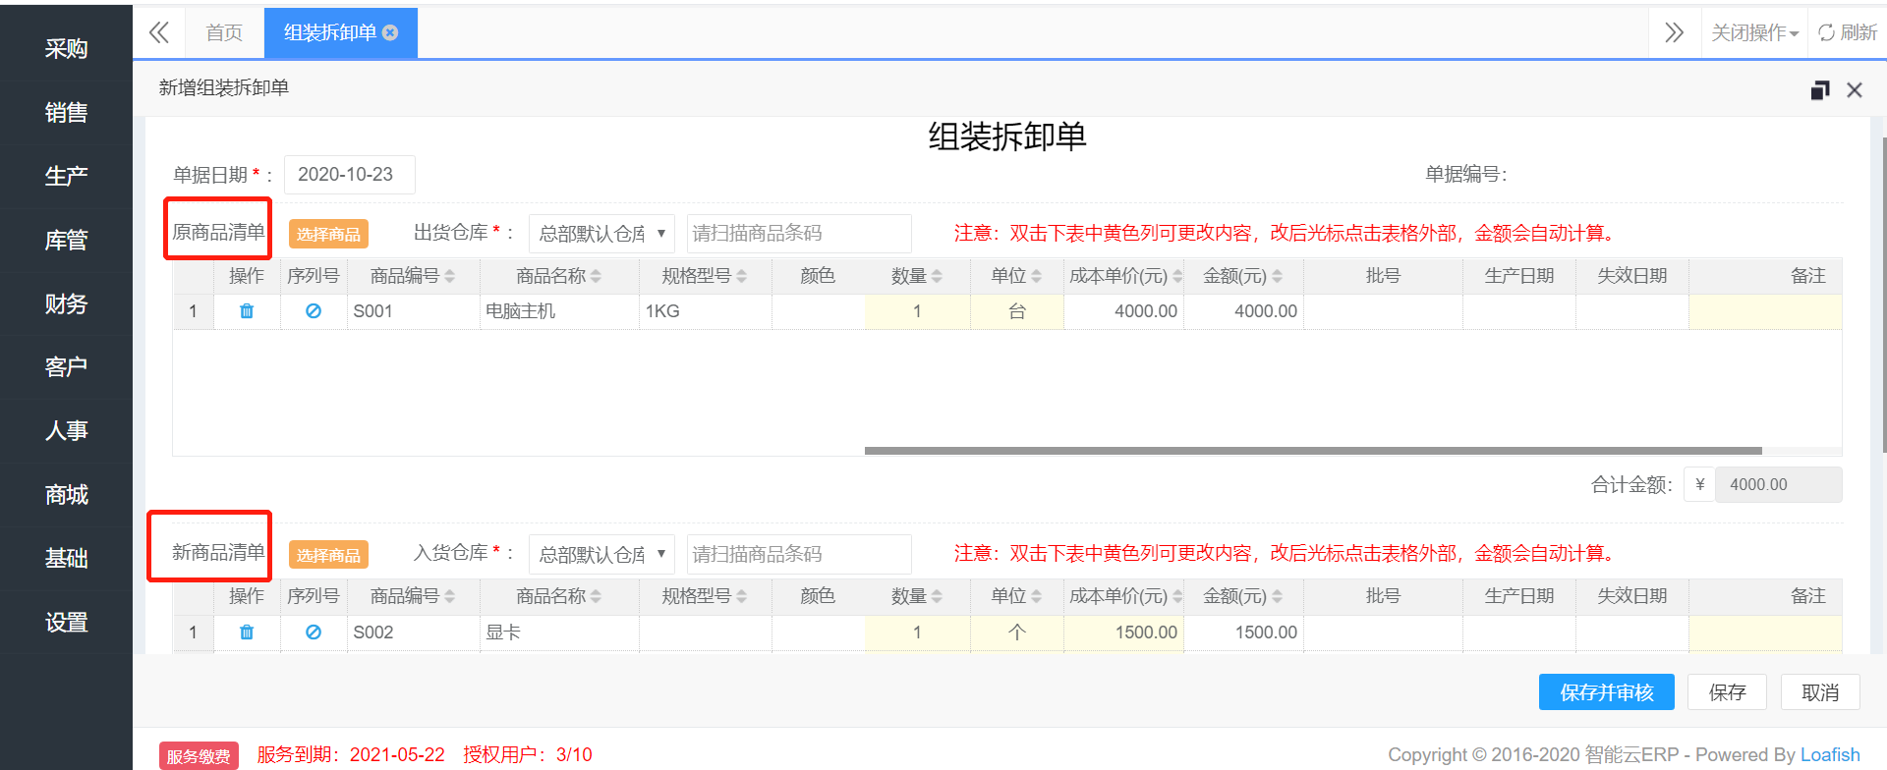Image resolution: width=1887 pixels, height=770 pixels.
Task: Click the 保存并审核 button
Action: [1607, 692]
